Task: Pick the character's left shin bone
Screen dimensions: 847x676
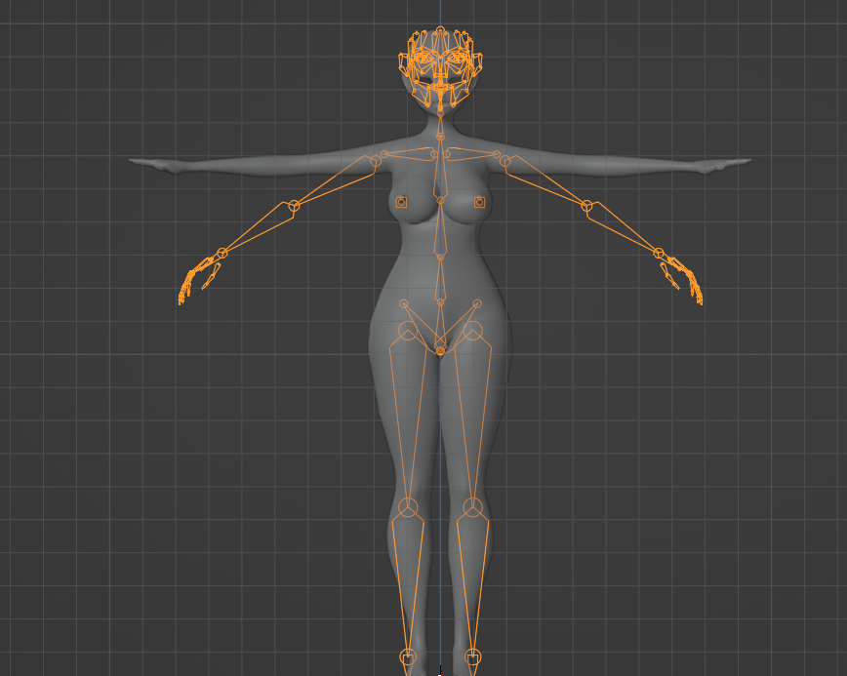Action: [x=472, y=583]
